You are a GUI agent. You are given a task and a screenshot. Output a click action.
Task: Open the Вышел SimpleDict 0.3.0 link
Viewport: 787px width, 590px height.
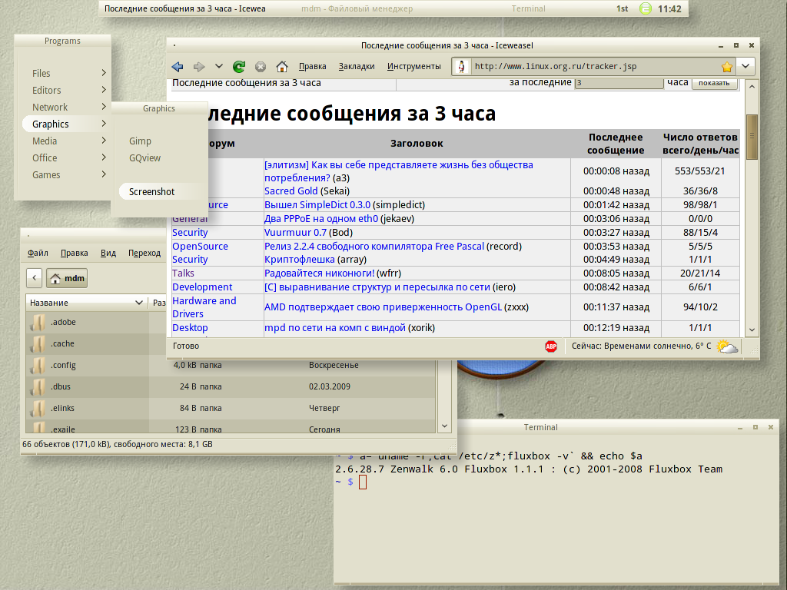pos(317,205)
